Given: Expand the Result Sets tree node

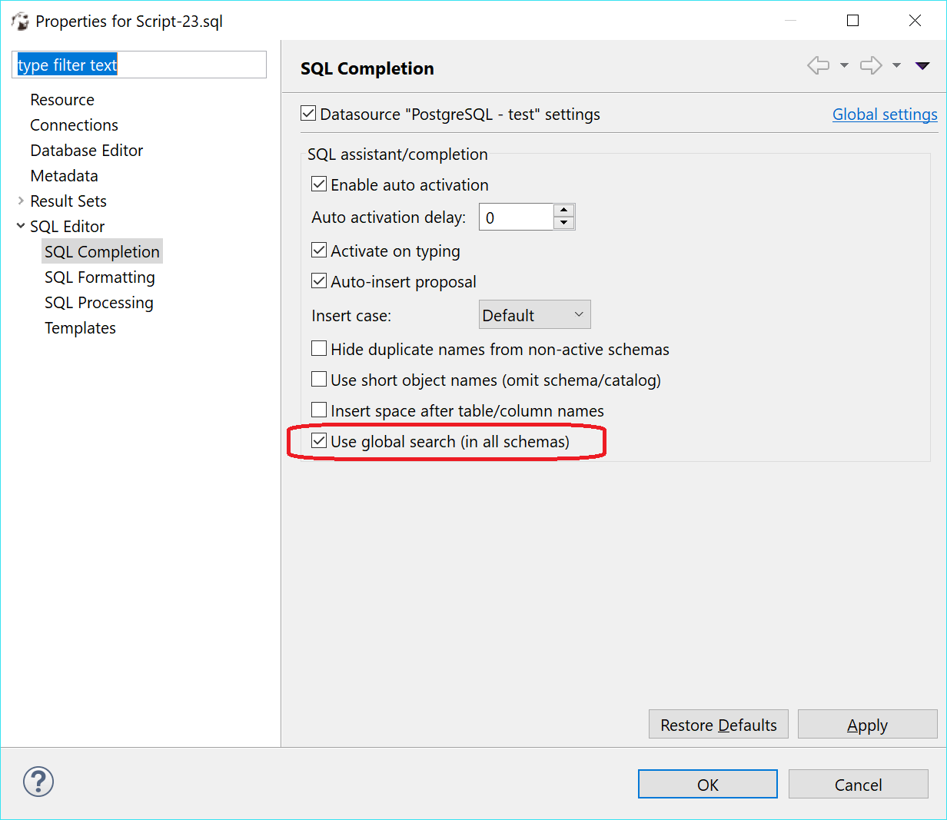Looking at the screenshot, I should pos(20,201).
